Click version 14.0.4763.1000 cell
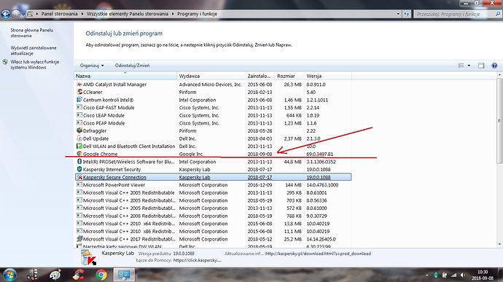This screenshot has height=282, width=503. [x=322, y=185]
